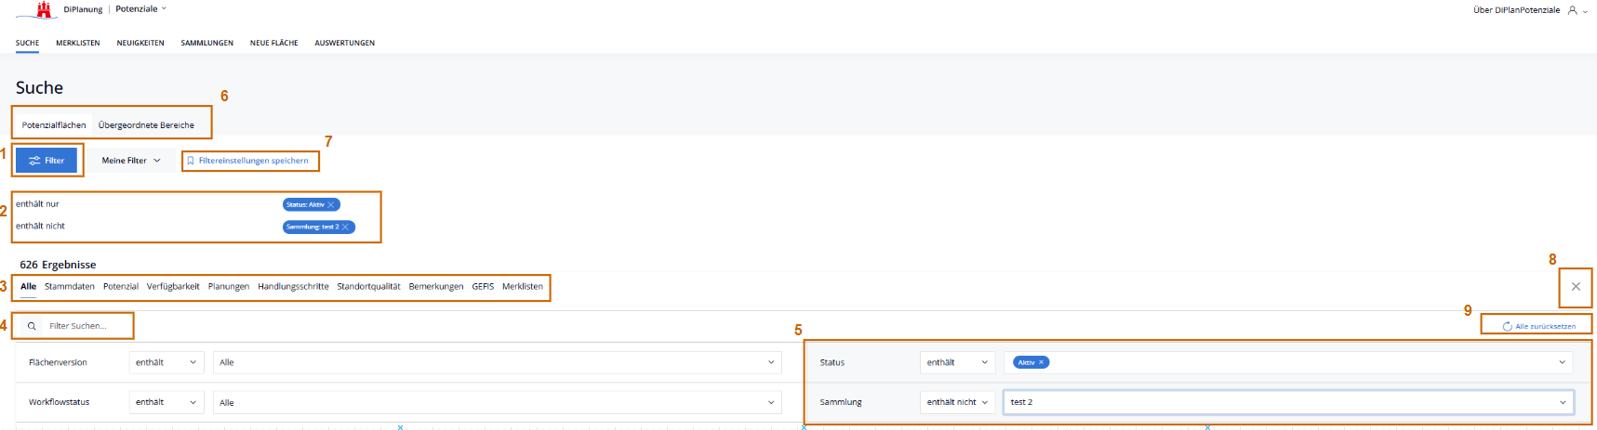1597x430 pixels.
Task: Select the 'Standortqualität' filter category tab
Action: pos(368,287)
